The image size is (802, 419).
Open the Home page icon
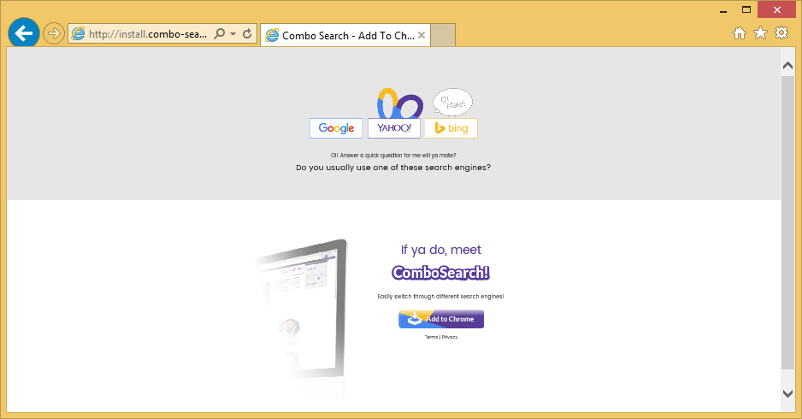pyautogui.click(x=740, y=33)
